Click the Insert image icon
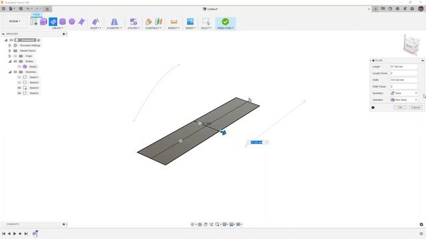Image resolution: width=426 pixels, height=239 pixels. [x=190, y=22]
